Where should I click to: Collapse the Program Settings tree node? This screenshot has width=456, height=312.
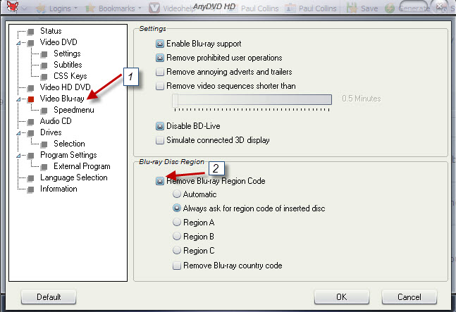tap(18, 156)
